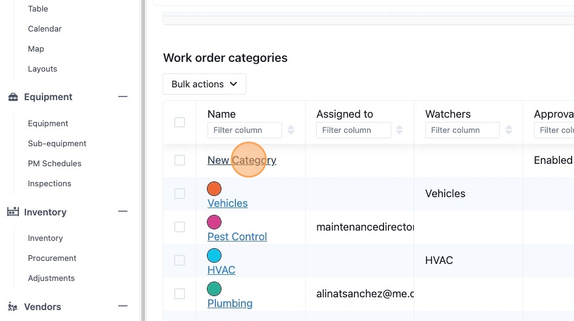Check the Plumbing row checkbox

tap(180, 294)
